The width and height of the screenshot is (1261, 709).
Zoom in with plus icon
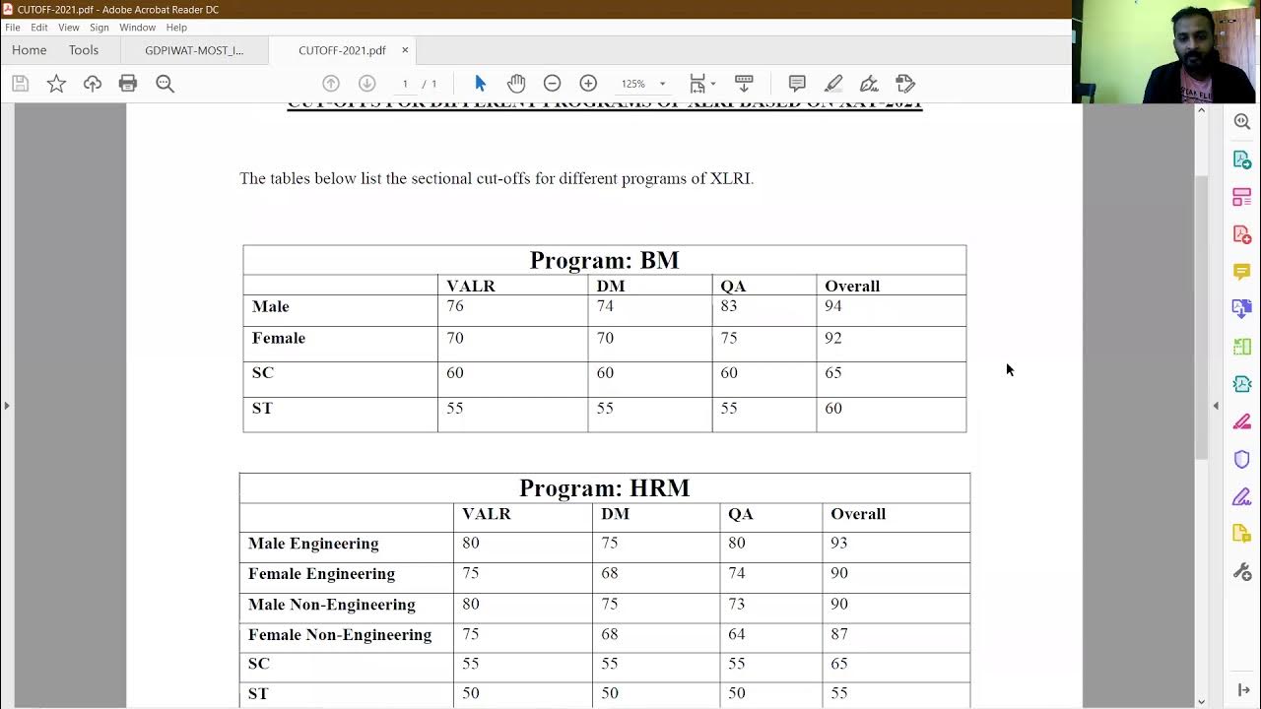(588, 84)
